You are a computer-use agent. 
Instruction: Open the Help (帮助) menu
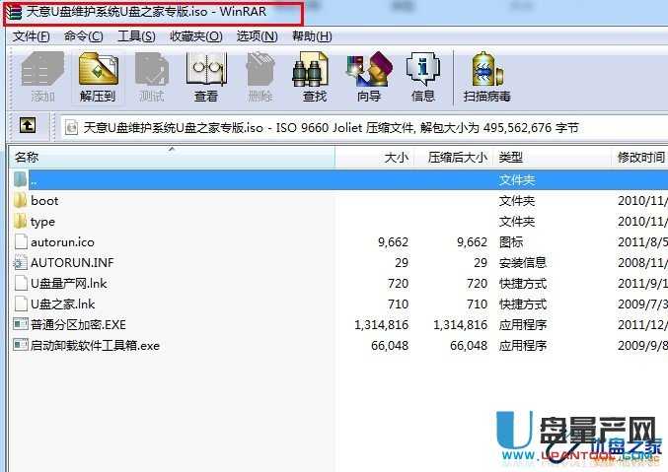coord(311,36)
